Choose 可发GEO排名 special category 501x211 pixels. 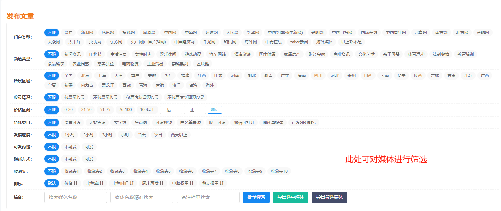(304, 123)
